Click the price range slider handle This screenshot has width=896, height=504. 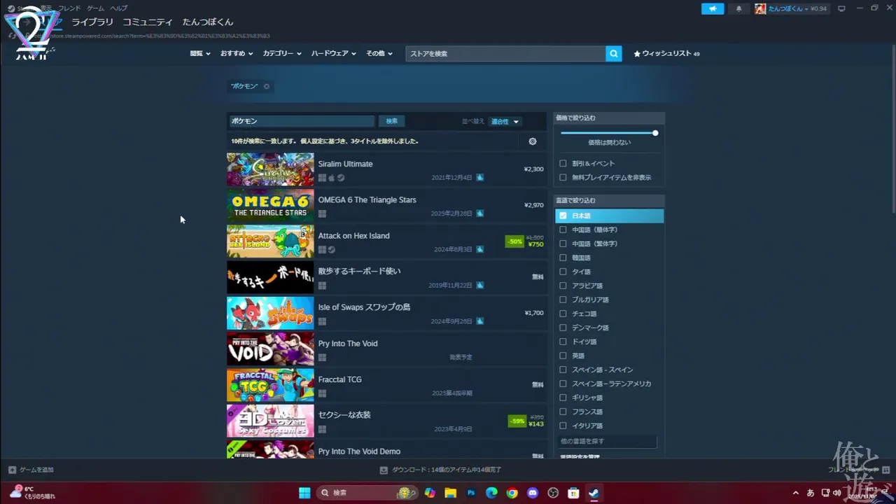tap(655, 133)
